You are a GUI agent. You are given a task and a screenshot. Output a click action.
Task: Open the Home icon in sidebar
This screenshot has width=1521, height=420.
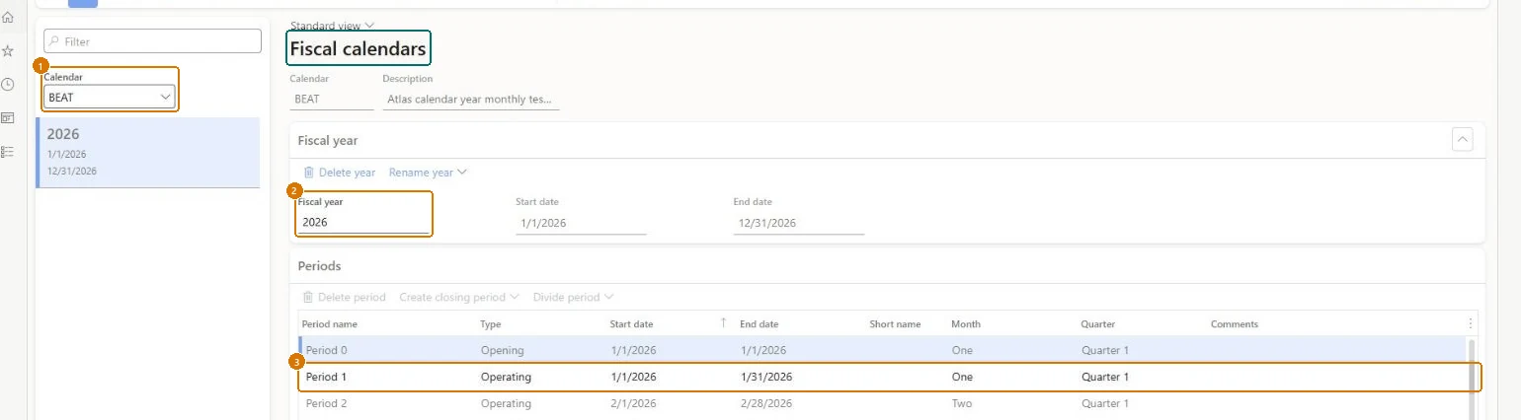point(8,18)
